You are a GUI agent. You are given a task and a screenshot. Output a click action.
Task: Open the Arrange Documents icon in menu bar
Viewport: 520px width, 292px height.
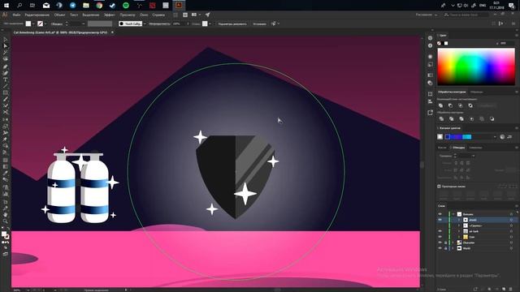196,15
